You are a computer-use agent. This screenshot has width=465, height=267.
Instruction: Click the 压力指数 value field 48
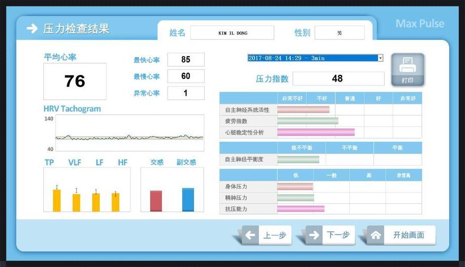pyautogui.click(x=338, y=78)
